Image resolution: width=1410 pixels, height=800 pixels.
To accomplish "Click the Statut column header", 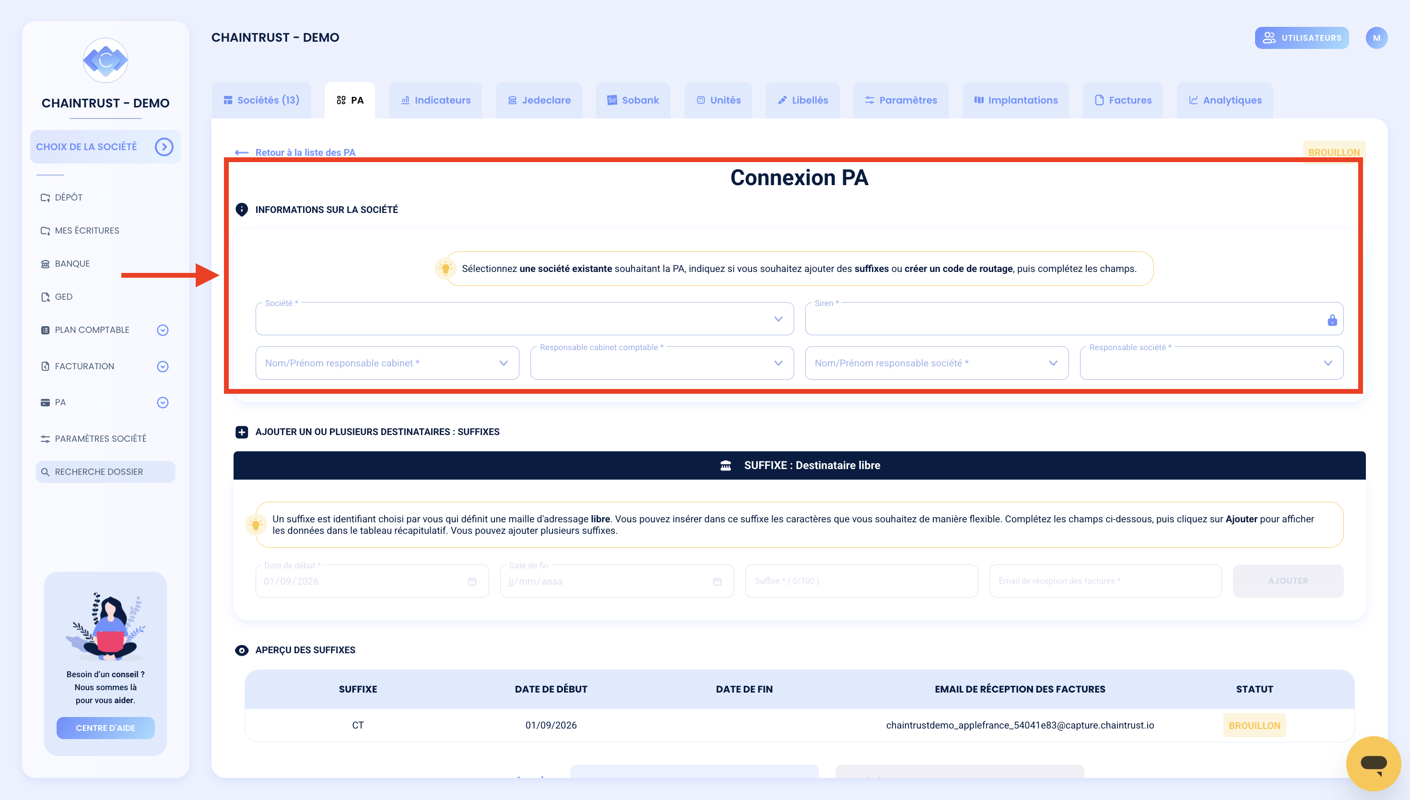I will 1254,689.
